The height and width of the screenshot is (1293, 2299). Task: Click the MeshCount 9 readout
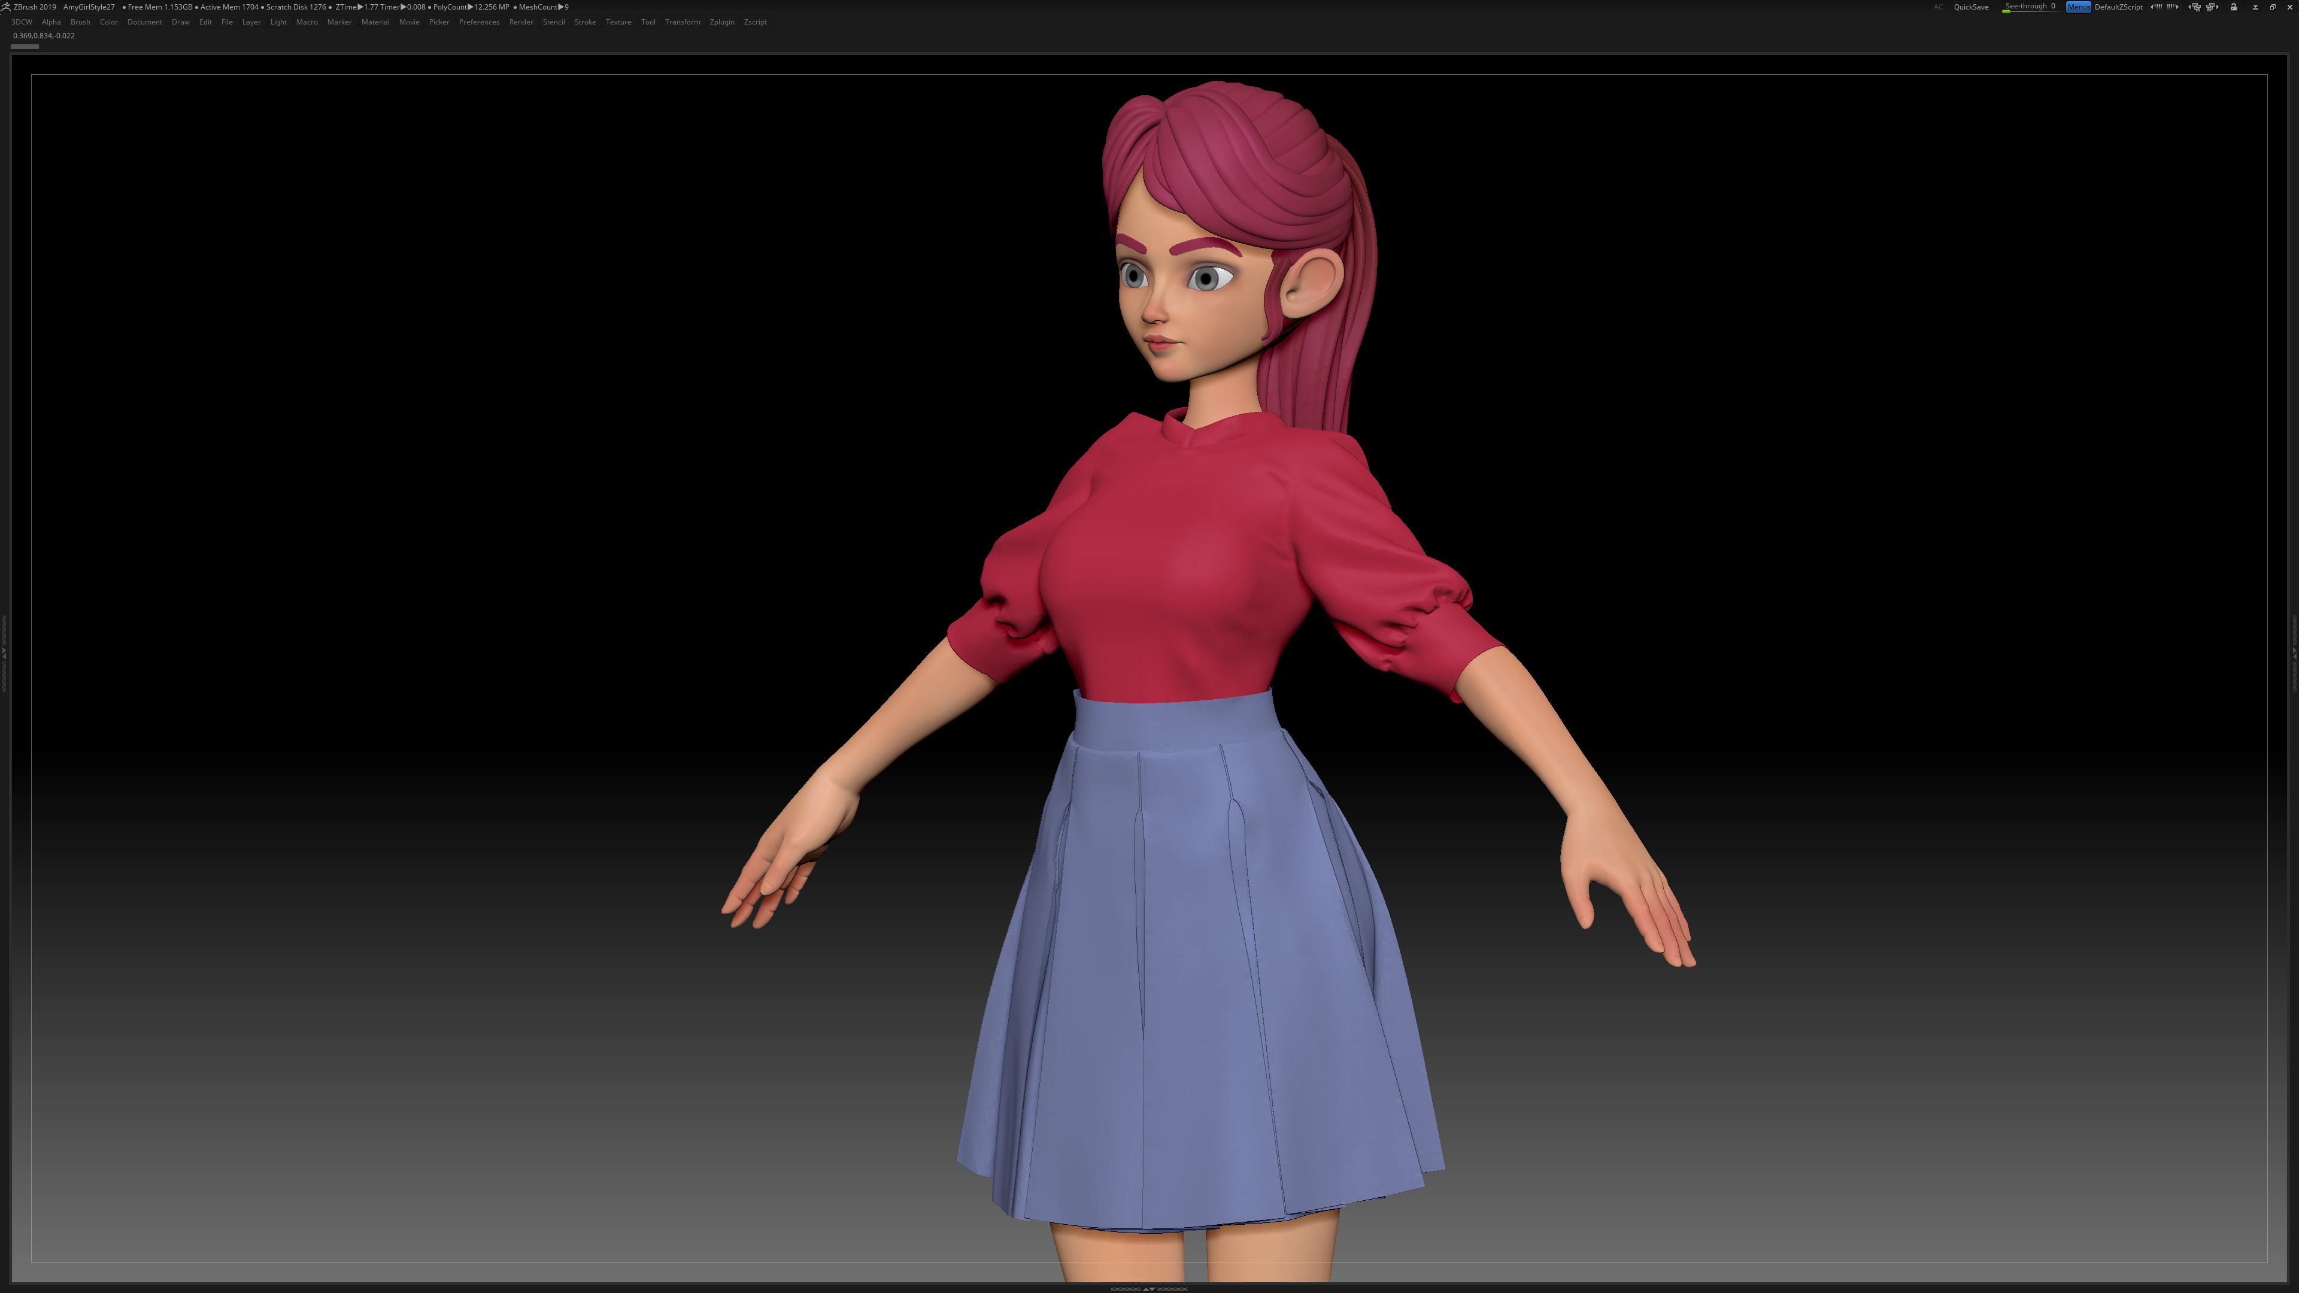(x=544, y=7)
